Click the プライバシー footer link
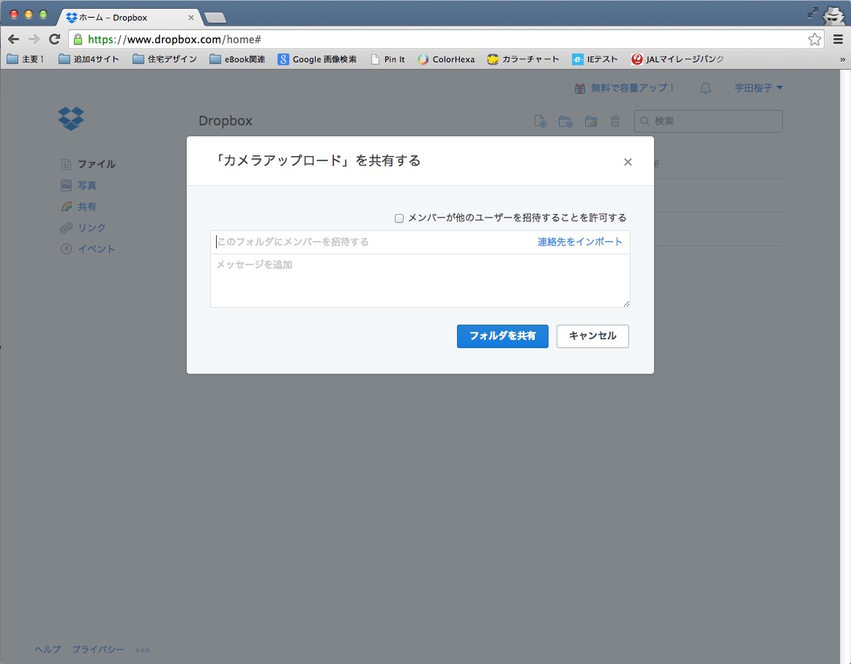The height and width of the screenshot is (664, 851). click(x=98, y=649)
